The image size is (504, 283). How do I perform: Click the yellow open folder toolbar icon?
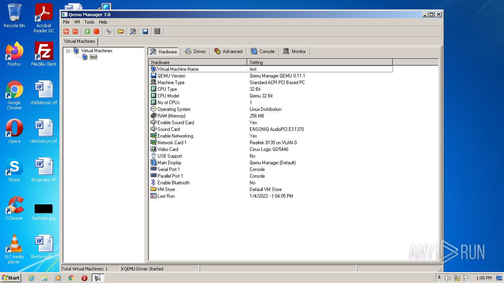tap(121, 31)
